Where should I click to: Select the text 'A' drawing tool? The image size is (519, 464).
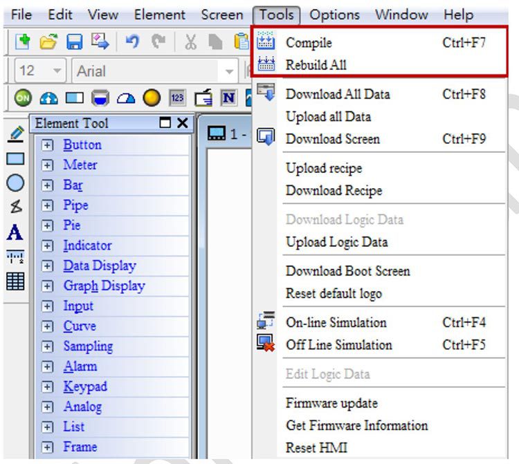tap(15, 233)
